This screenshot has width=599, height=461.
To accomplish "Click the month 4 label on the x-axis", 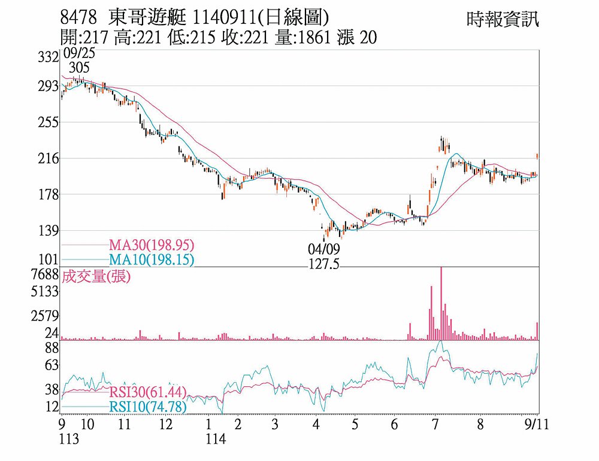I will click(316, 424).
